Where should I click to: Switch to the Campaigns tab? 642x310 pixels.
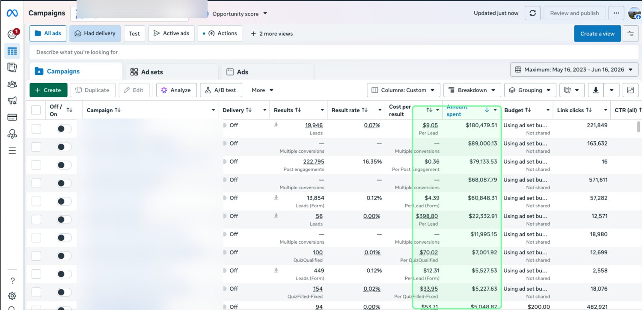click(x=76, y=72)
